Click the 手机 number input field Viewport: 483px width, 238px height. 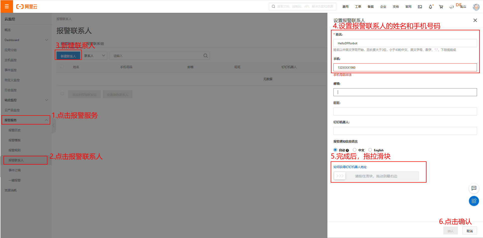click(x=405, y=67)
